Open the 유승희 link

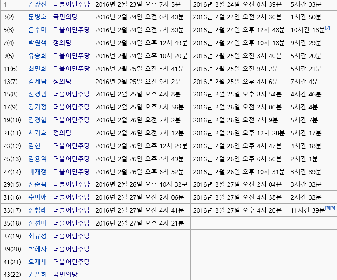(x=37, y=56)
